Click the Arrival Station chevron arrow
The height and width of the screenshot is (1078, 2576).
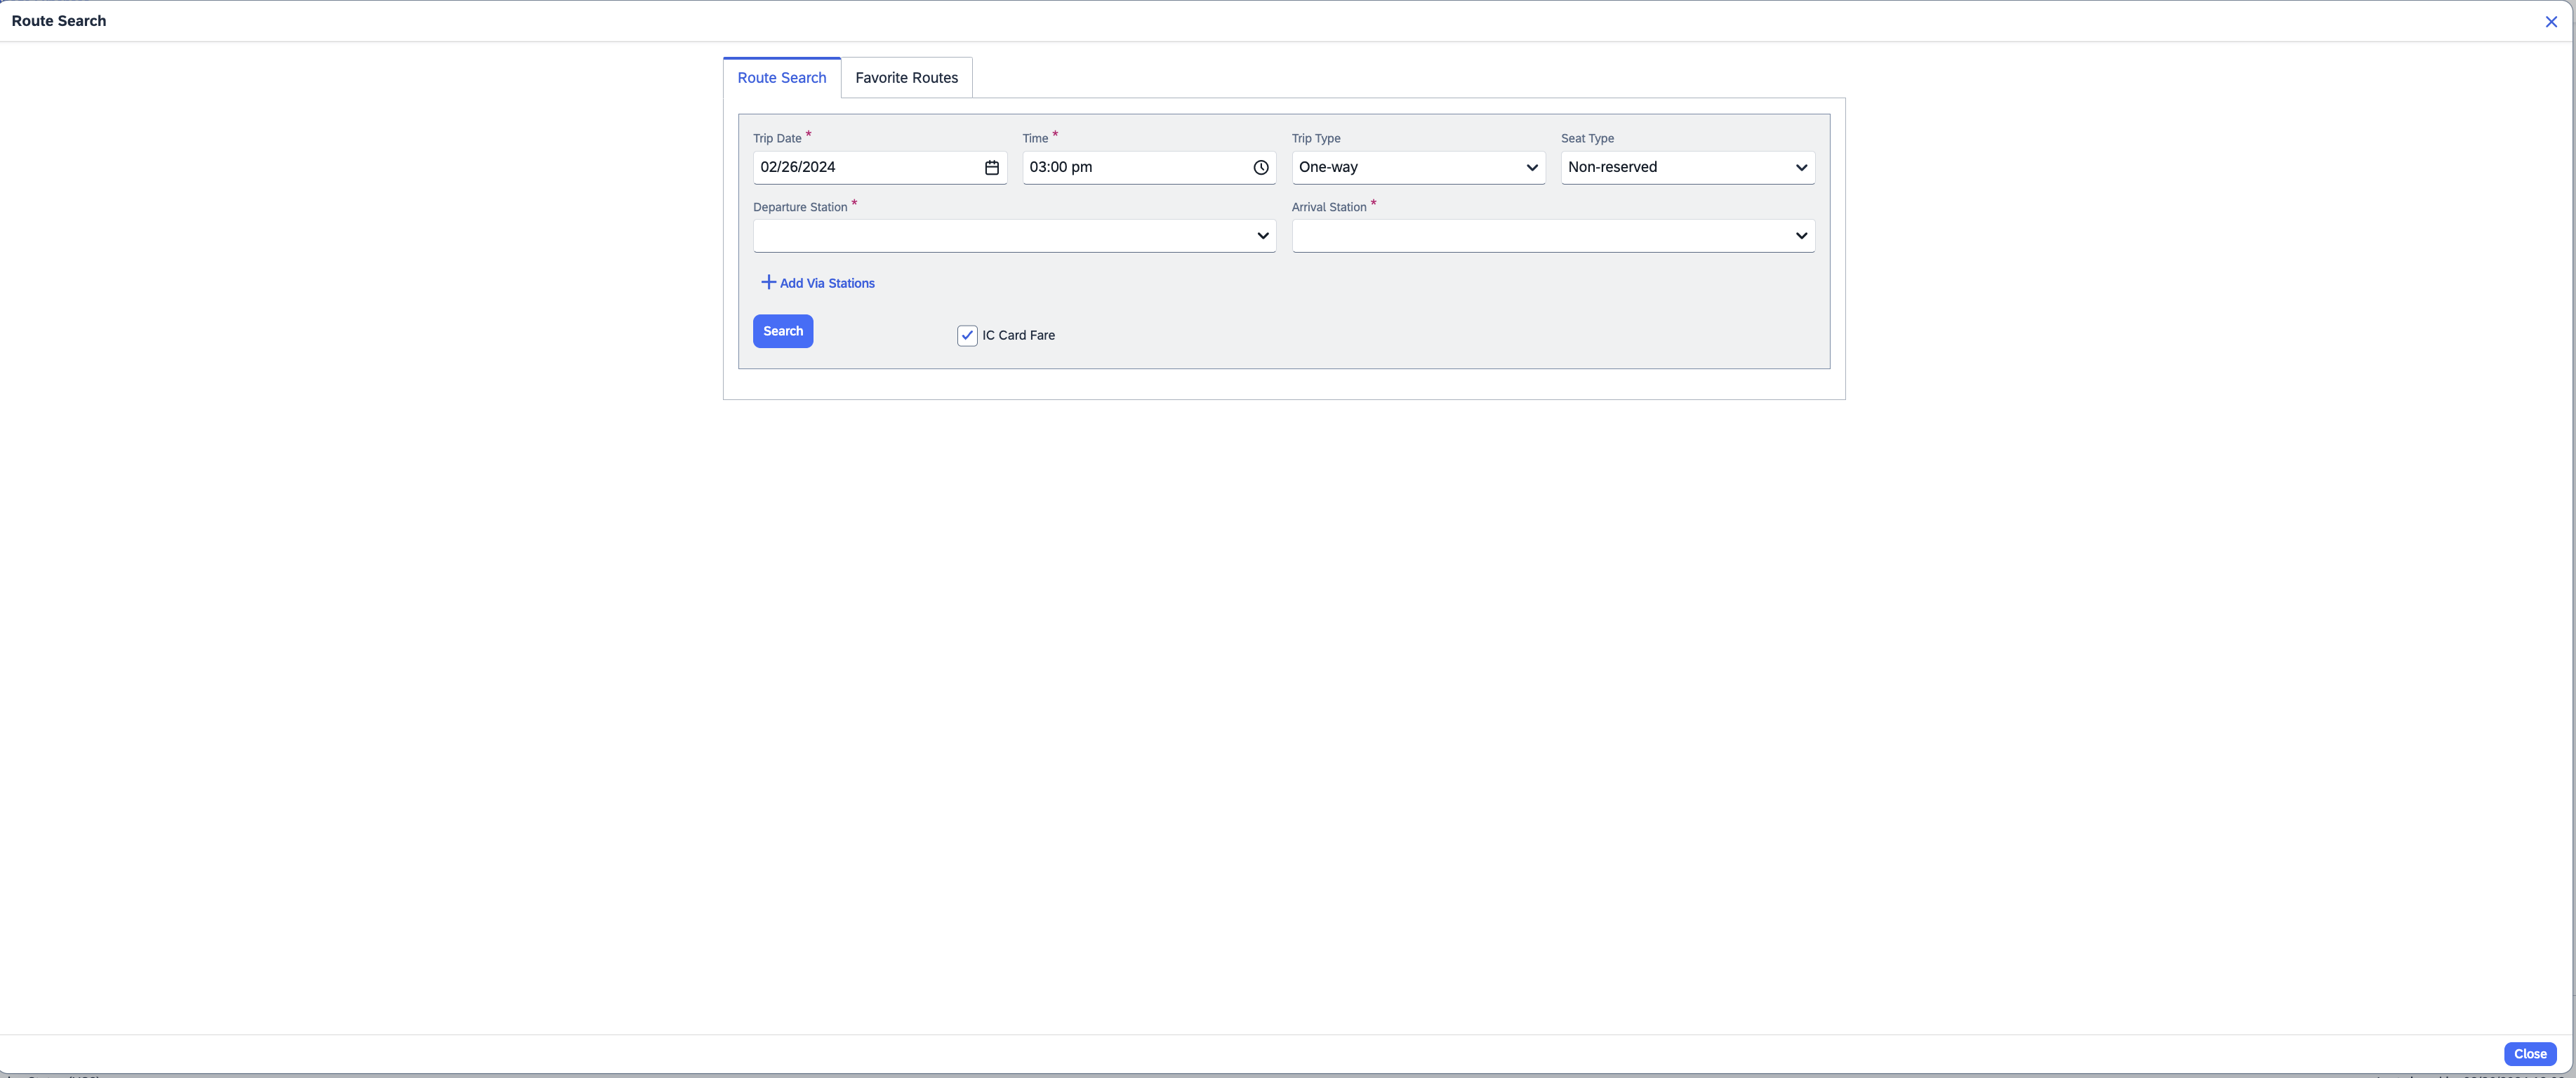1801,236
